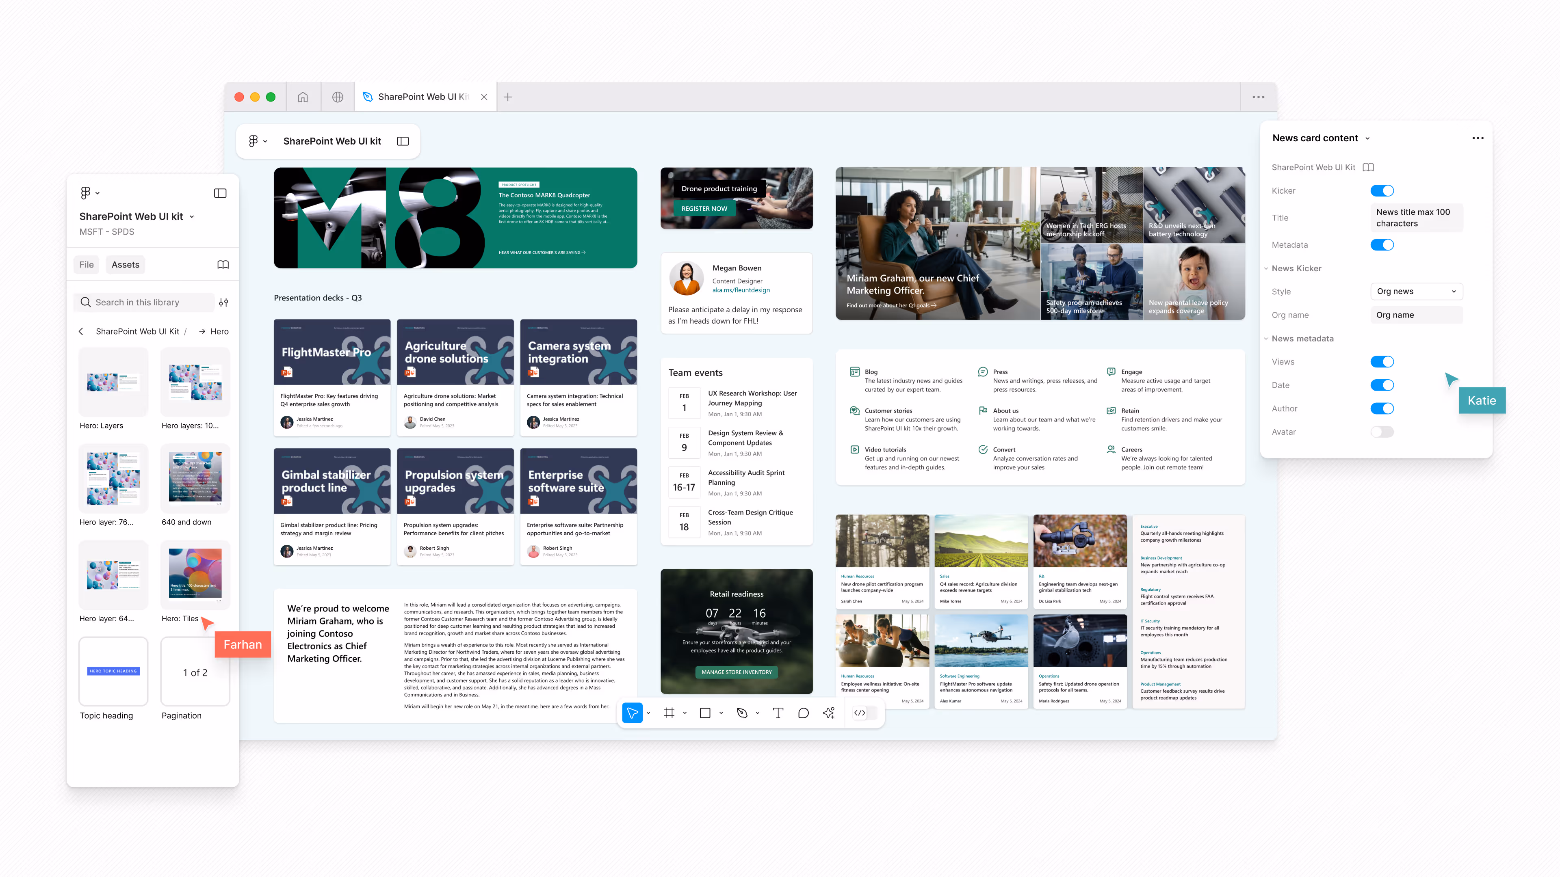1560x877 pixels.
Task: Open the SharePoint Web UI kit name dropdown
Action: [x=191, y=216]
